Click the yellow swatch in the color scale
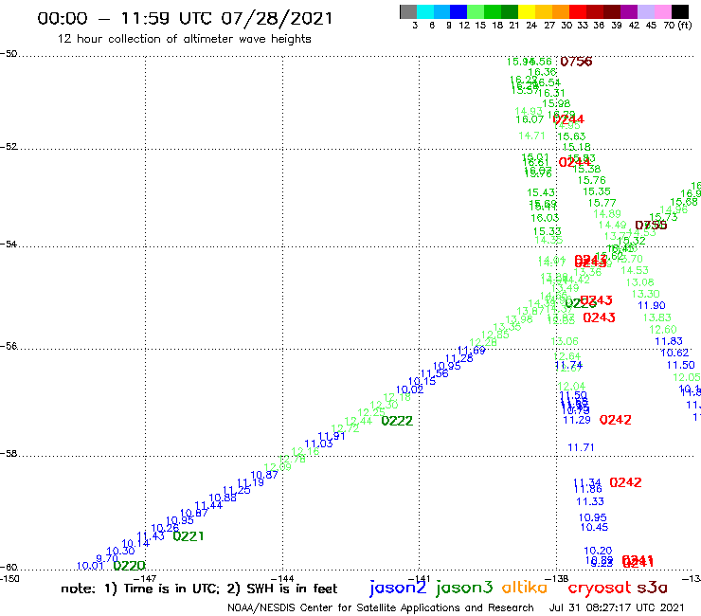This screenshot has height=616, width=701. point(527,11)
